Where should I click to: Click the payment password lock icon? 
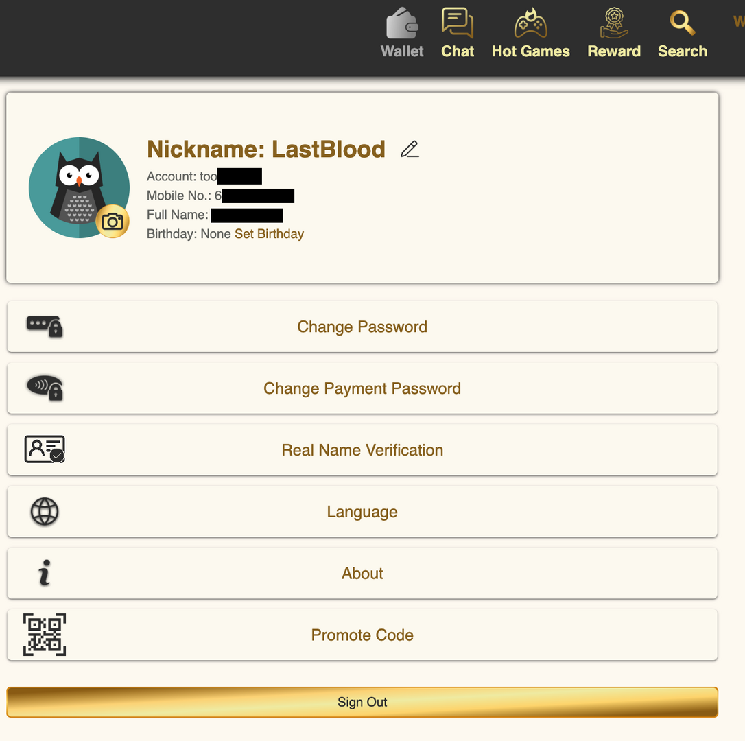point(45,388)
